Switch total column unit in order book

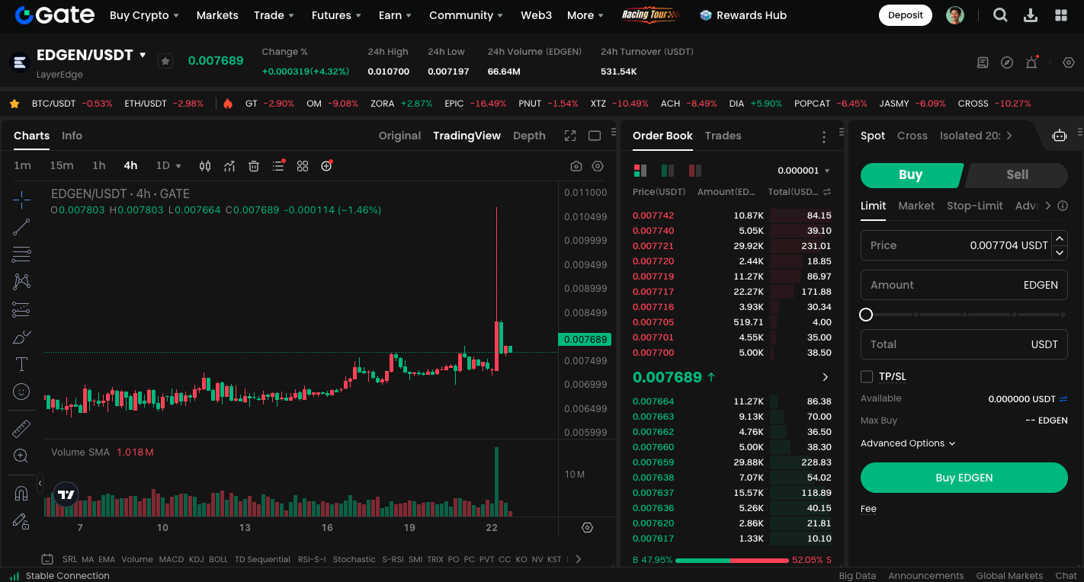point(827,192)
